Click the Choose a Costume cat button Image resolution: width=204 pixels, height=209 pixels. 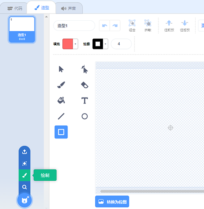(x=24, y=200)
